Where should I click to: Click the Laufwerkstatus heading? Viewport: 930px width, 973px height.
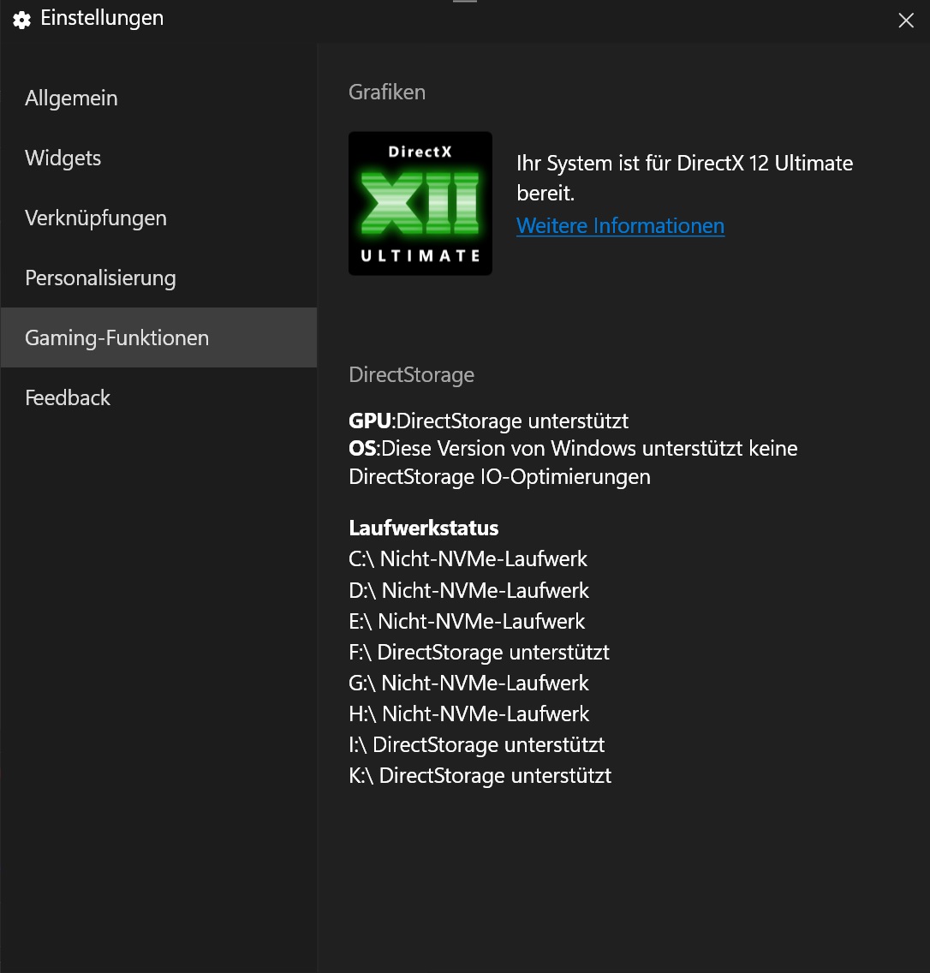point(424,528)
